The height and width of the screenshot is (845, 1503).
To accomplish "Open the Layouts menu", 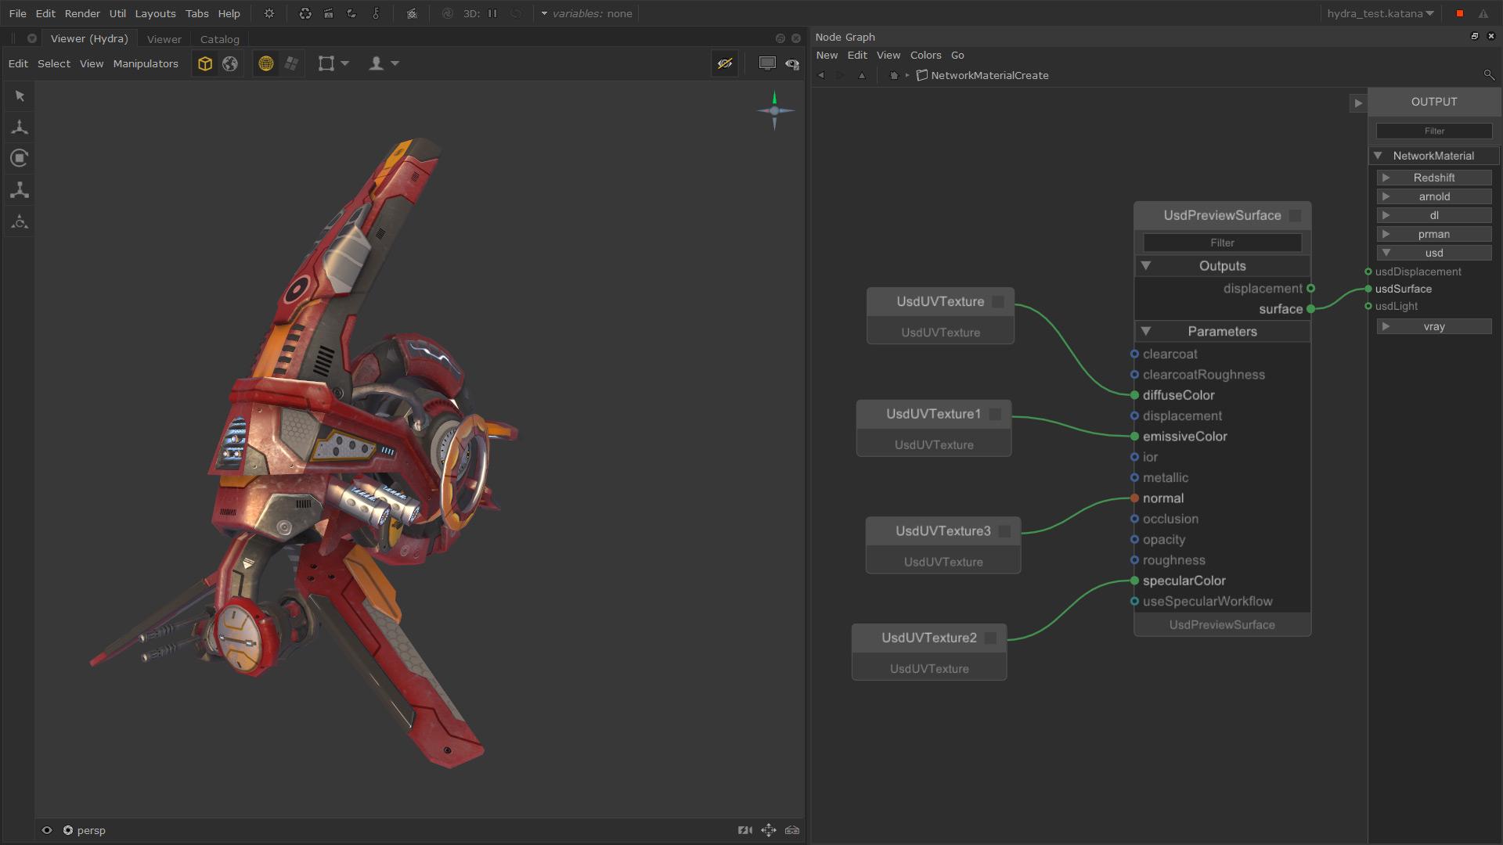I will pyautogui.click(x=155, y=14).
